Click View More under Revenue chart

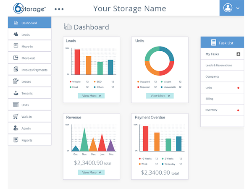click(x=91, y=172)
